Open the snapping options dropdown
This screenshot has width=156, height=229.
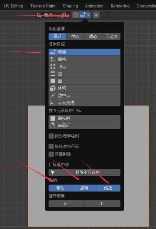[85, 15]
